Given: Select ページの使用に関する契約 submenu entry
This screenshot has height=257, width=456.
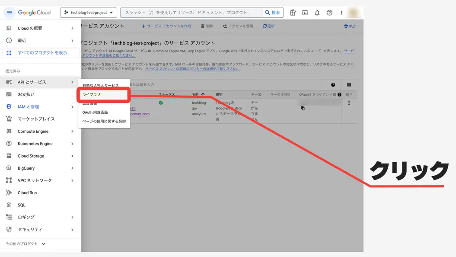Looking at the screenshot, I should [104, 122].
